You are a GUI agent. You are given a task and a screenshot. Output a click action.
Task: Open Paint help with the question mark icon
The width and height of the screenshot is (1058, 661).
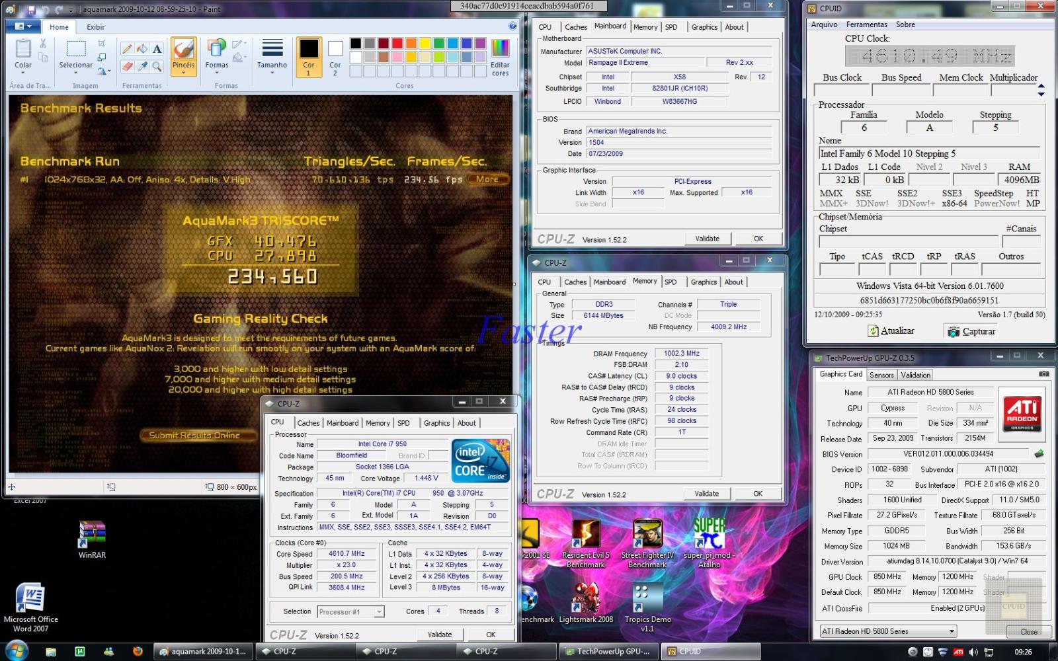pos(512,26)
